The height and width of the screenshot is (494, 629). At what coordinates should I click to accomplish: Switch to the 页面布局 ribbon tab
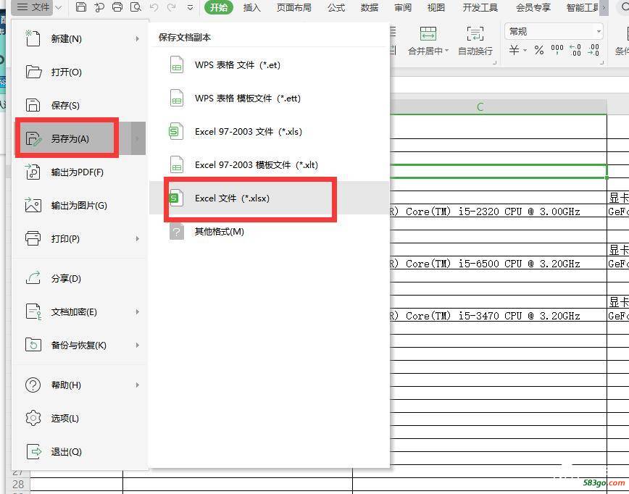pos(293,7)
